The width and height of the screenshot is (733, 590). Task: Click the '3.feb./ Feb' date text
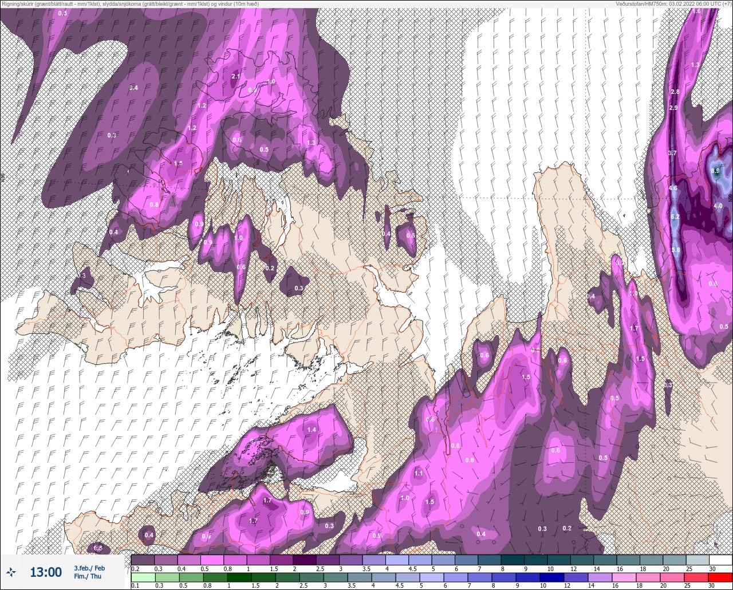[89, 568]
